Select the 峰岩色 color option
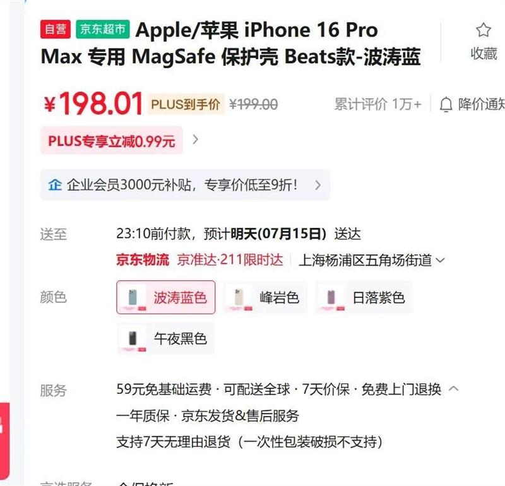The height and width of the screenshot is (486, 505). tap(265, 297)
